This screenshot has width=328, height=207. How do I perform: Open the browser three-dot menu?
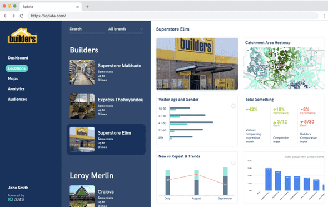(x=324, y=16)
